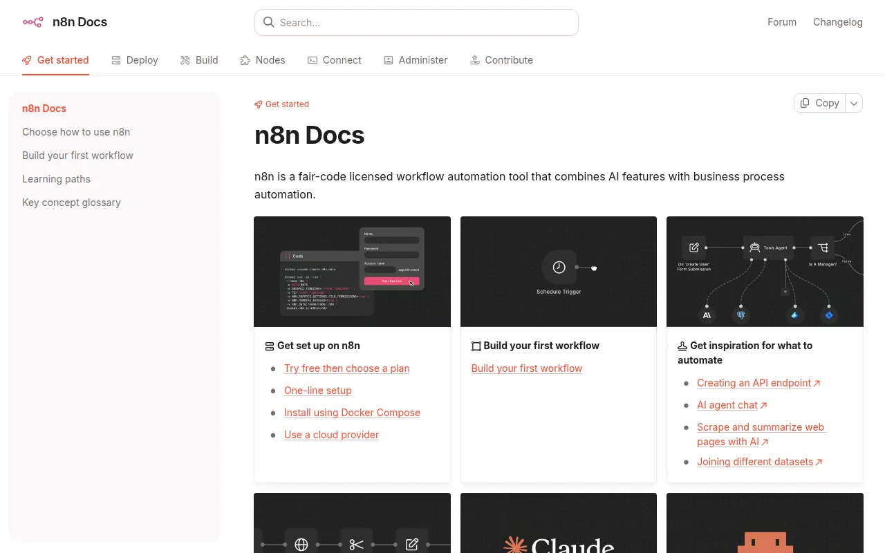Image resolution: width=885 pixels, height=553 pixels.
Task: Select the Administer tab
Action: (416, 60)
